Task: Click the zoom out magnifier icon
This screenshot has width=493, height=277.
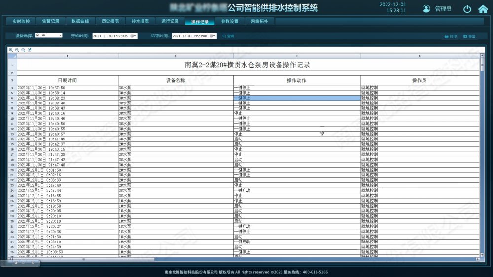Action: (17, 50)
